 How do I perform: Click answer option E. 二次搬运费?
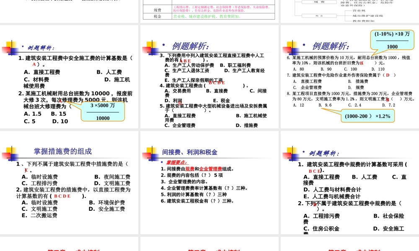click(x=39, y=215)
